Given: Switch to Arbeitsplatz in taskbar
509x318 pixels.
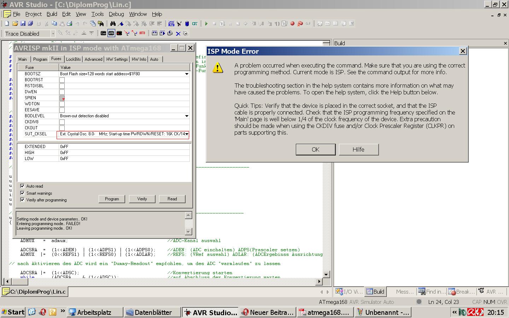Looking at the screenshot, I should 95,312.
